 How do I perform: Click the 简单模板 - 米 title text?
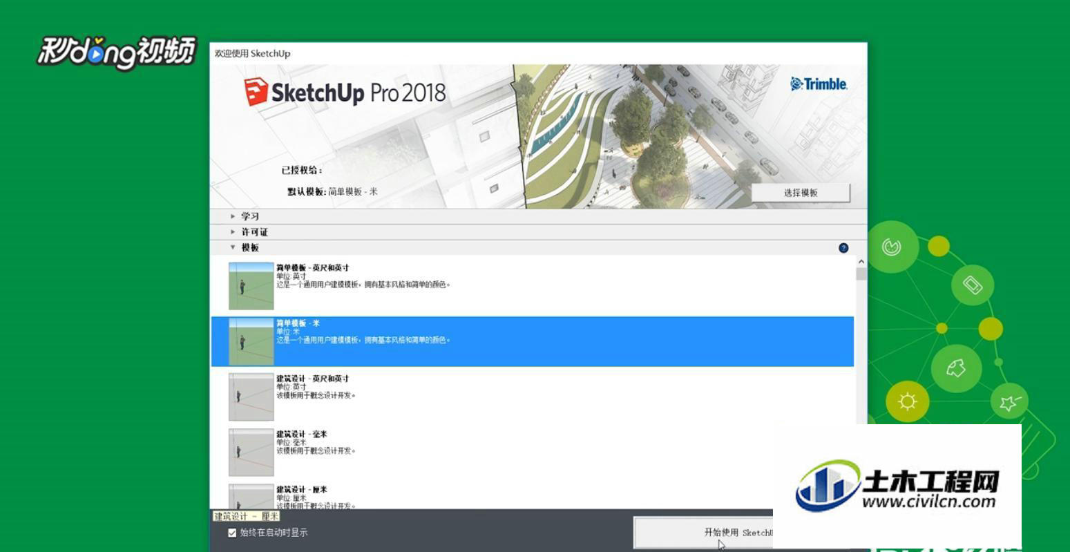coord(298,323)
